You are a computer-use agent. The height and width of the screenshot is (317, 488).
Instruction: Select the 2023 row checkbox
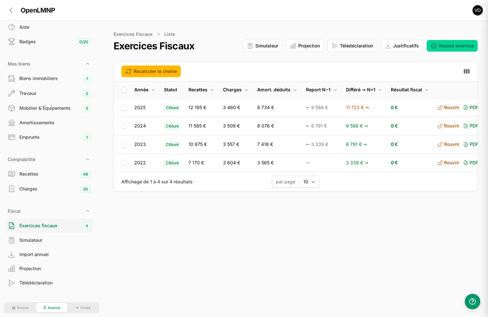coord(124,144)
